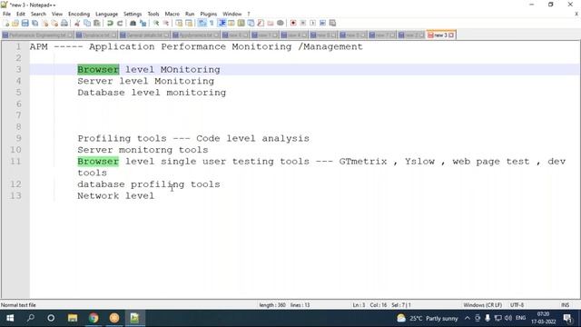The width and height of the screenshot is (581, 327).
Task: Click the highlighted 'Browser' word on line 3
Action: click(x=98, y=69)
